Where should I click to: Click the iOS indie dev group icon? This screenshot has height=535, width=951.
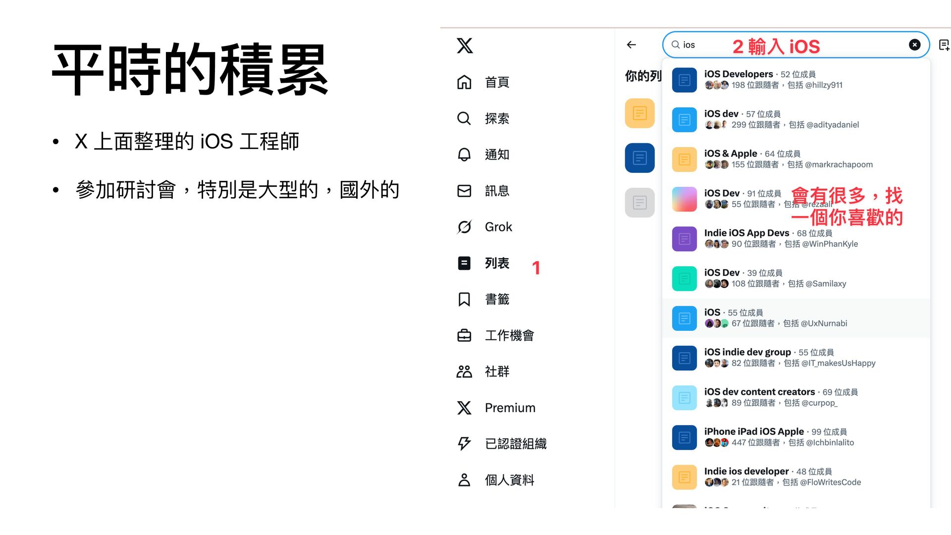click(x=685, y=358)
